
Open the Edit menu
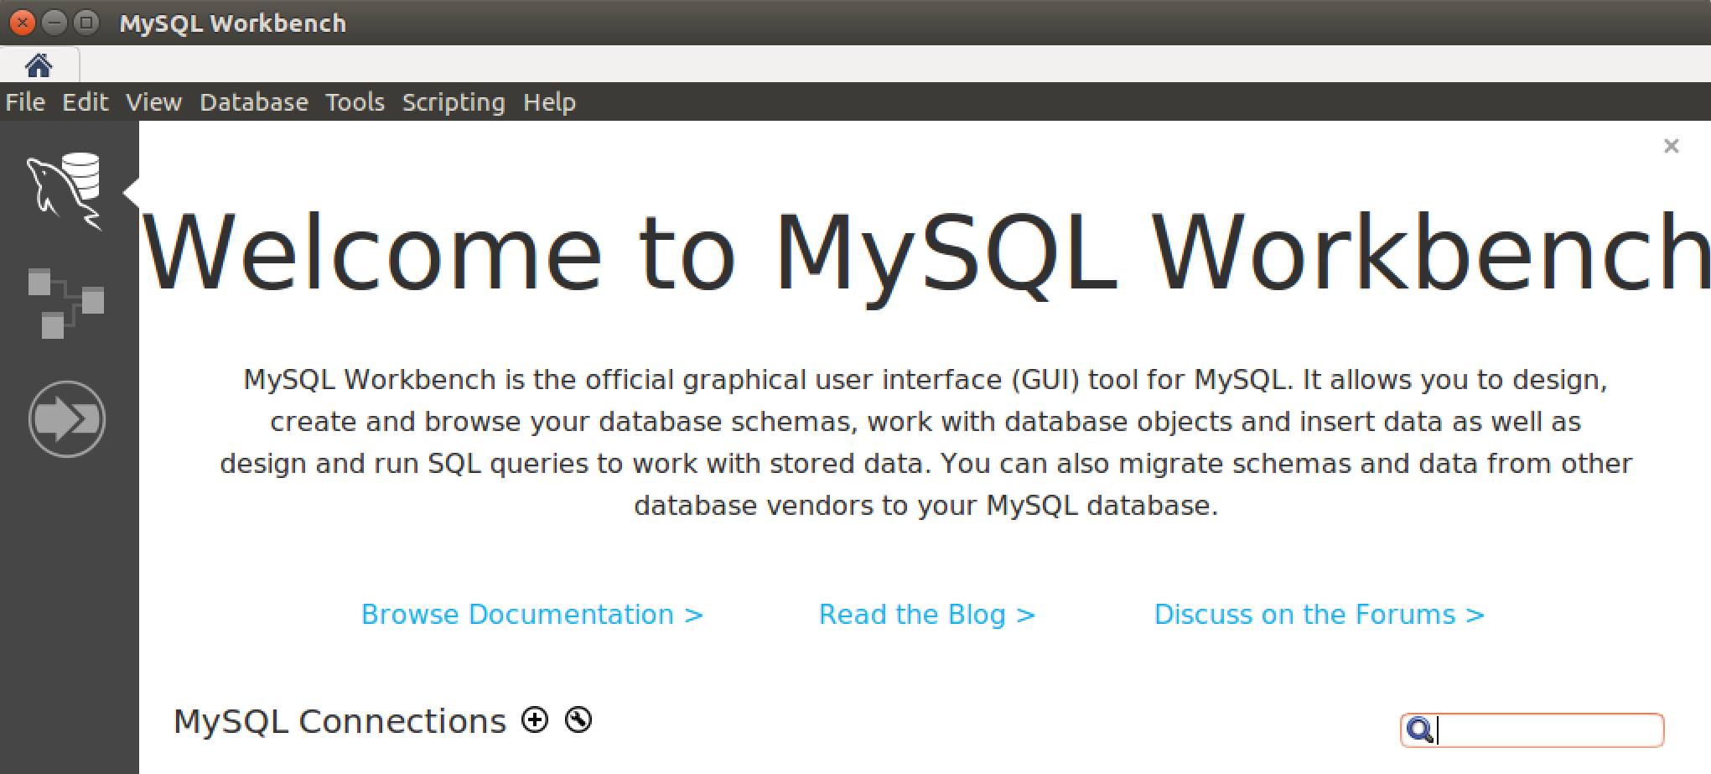pos(85,101)
